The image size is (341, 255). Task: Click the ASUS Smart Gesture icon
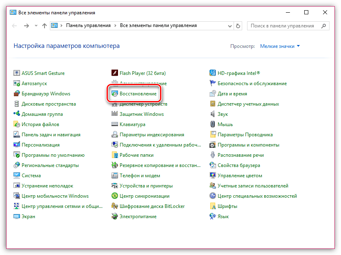[x=17, y=73]
